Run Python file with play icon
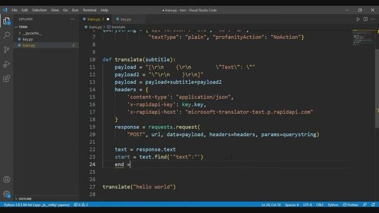 pyautogui.click(x=358, y=19)
